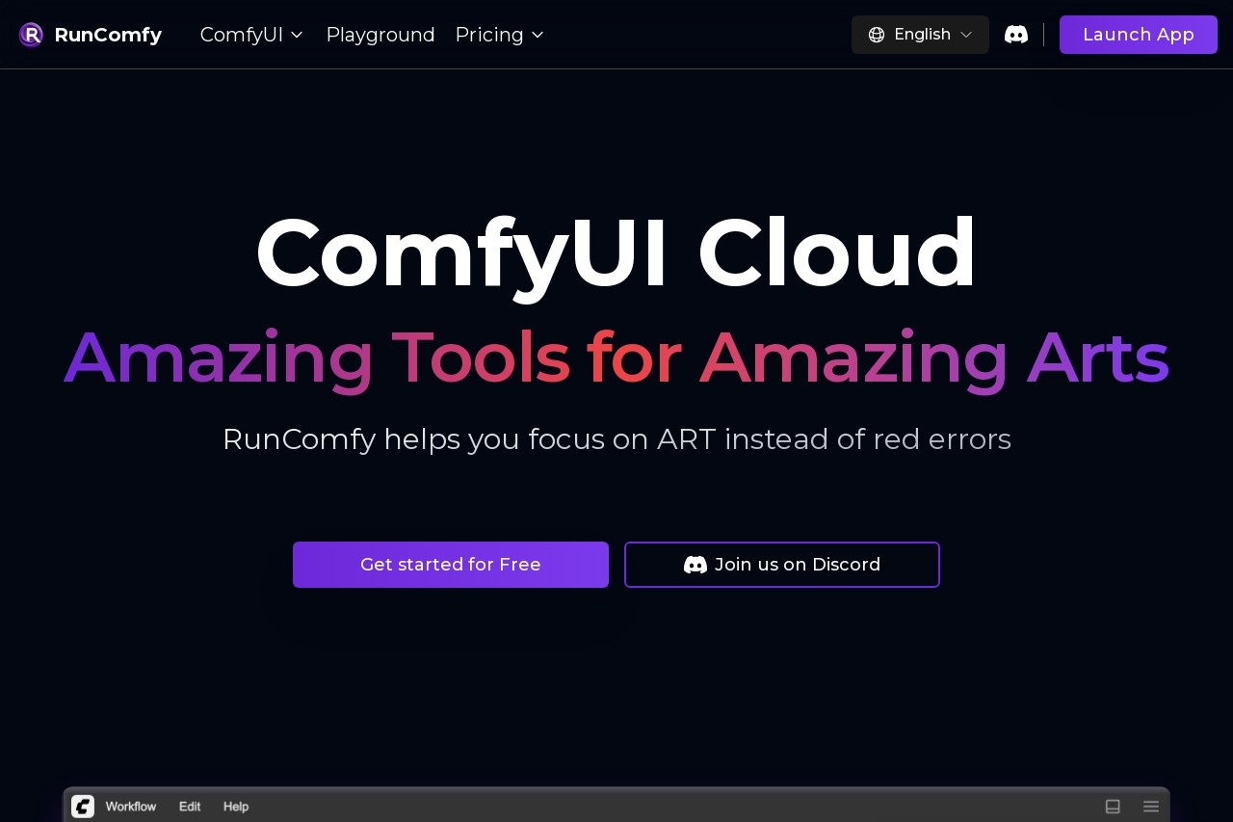Viewport: 1233px width, 822px height.
Task: Expand the Pricing dropdown menu
Action: 500,35
